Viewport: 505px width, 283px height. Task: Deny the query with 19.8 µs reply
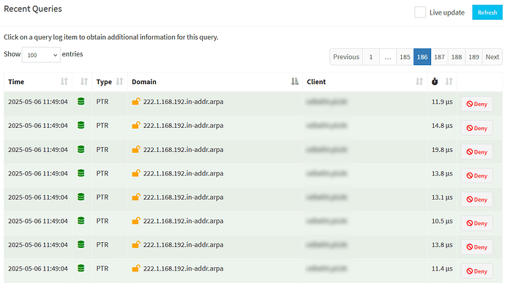click(x=477, y=152)
